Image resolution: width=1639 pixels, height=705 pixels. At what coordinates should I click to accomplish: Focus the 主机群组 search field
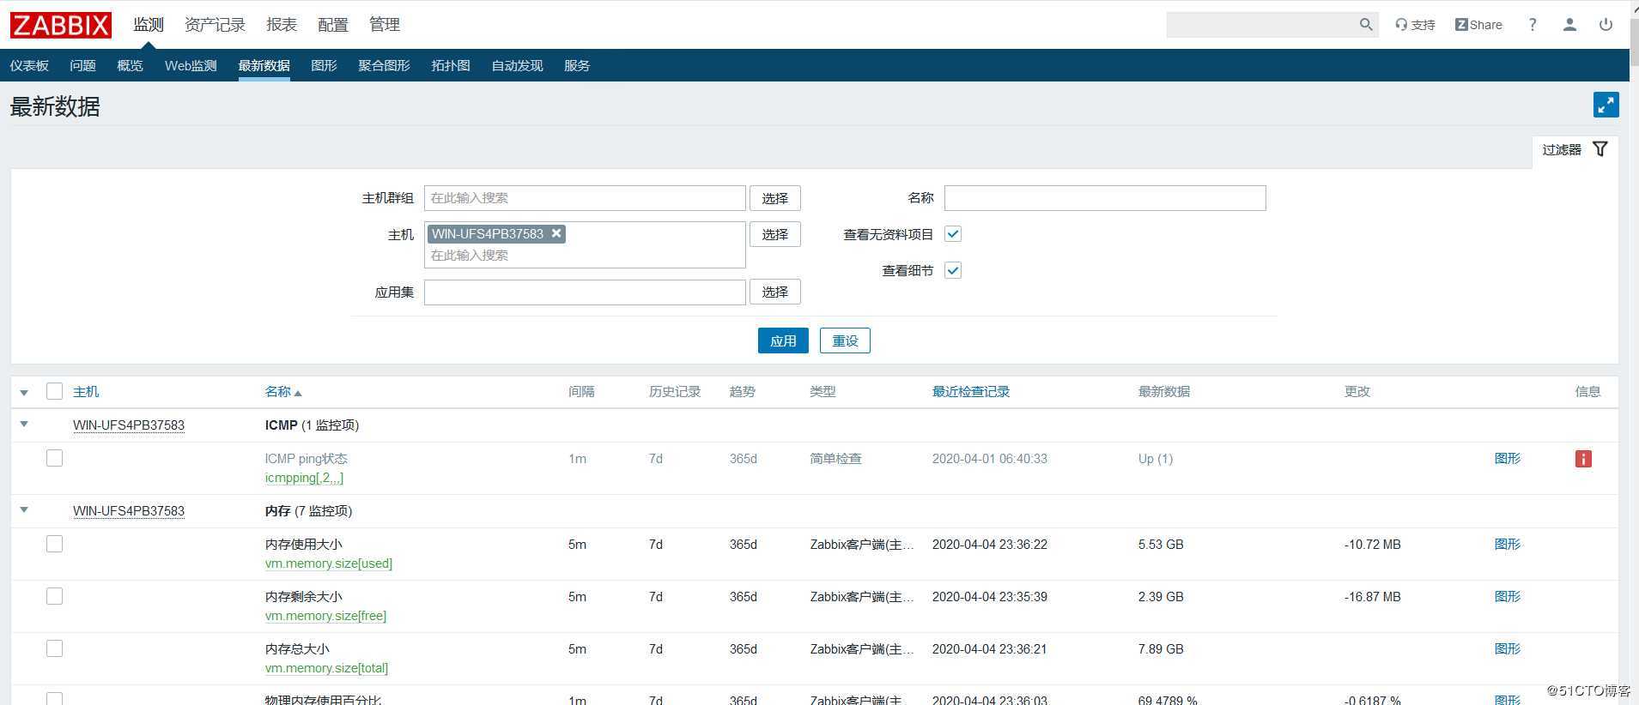click(585, 198)
